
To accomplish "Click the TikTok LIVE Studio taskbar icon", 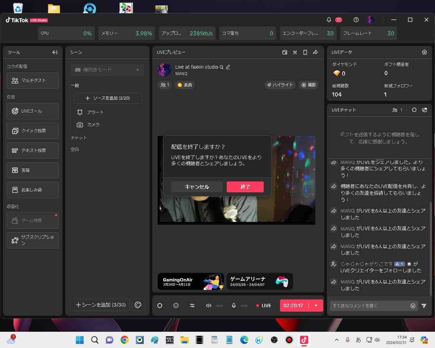I will click(x=304, y=340).
